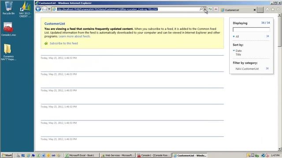282x158 pixels.
Task: Click the Stop loading X icon
Action: click(216, 9)
